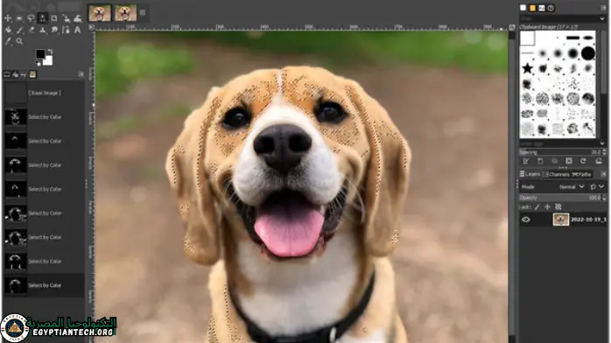Select the Zoom magnifier tool
This screenshot has height=343, width=611.
tap(19, 41)
